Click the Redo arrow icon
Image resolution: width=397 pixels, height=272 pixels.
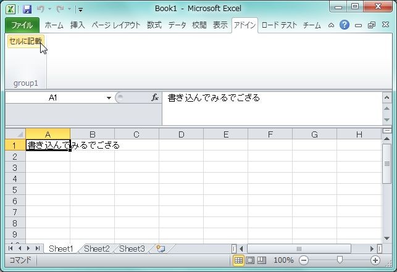[61, 9]
